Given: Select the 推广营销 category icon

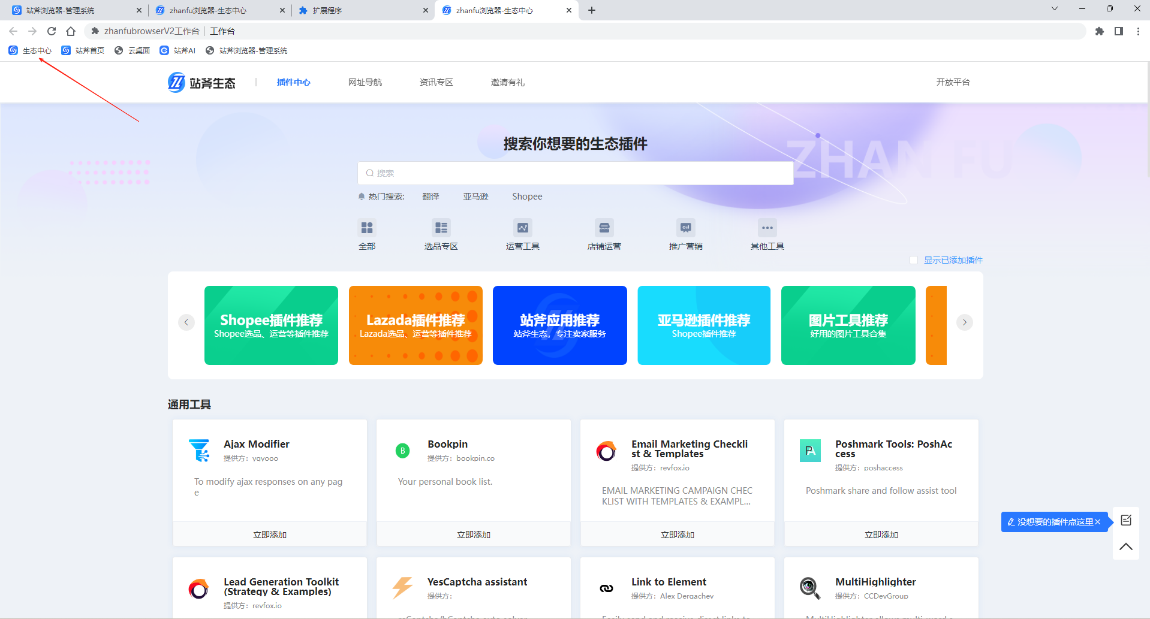Looking at the screenshot, I should click(686, 228).
